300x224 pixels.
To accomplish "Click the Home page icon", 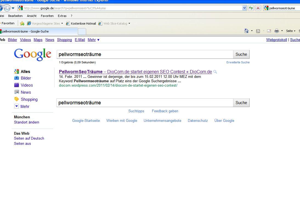I will [x=247, y=31].
